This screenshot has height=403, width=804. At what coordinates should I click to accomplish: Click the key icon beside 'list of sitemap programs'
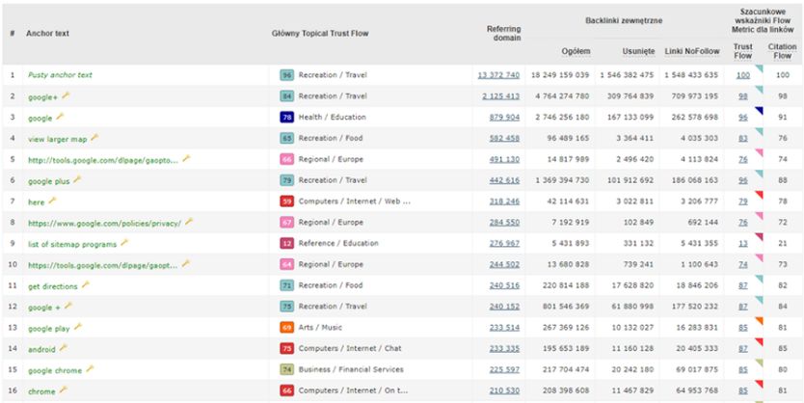click(124, 243)
